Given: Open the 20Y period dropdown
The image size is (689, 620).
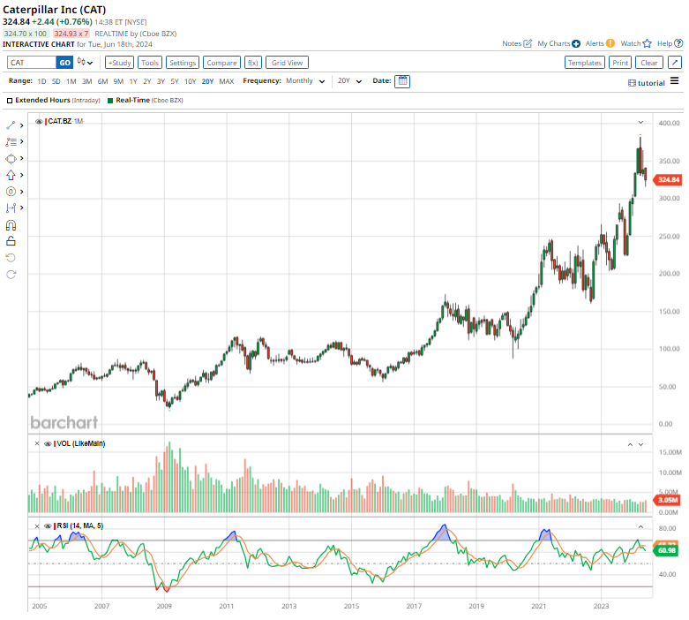Looking at the screenshot, I should click(x=350, y=81).
